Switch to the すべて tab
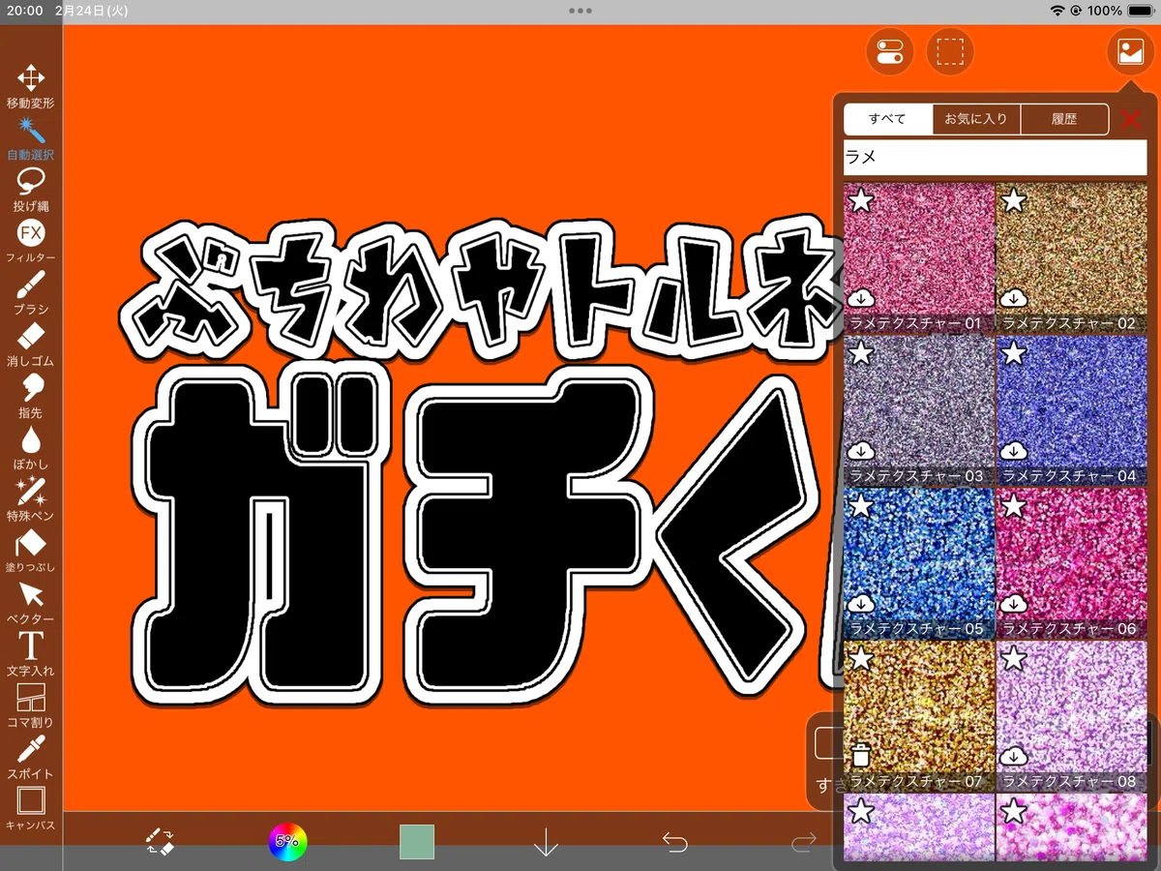1161x871 pixels. (887, 119)
